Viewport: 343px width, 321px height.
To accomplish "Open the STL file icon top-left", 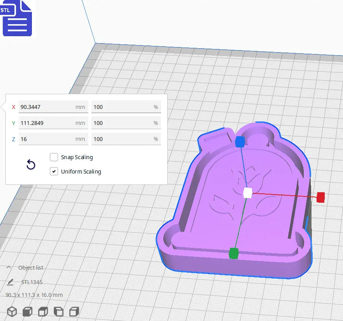I will [17, 18].
